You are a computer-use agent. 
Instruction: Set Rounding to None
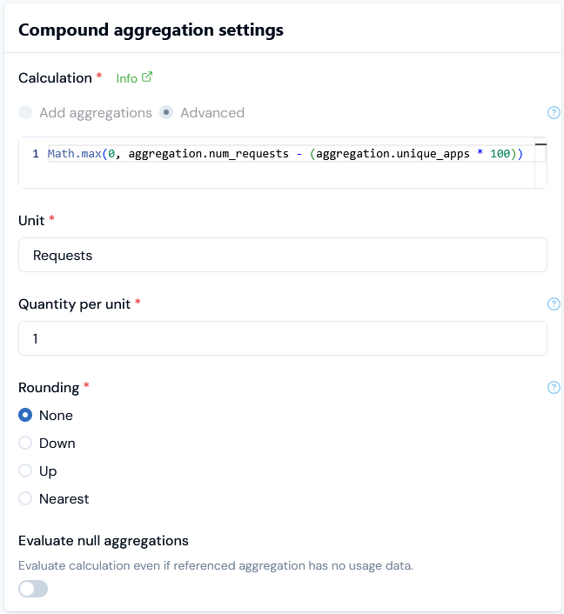click(25, 416)
